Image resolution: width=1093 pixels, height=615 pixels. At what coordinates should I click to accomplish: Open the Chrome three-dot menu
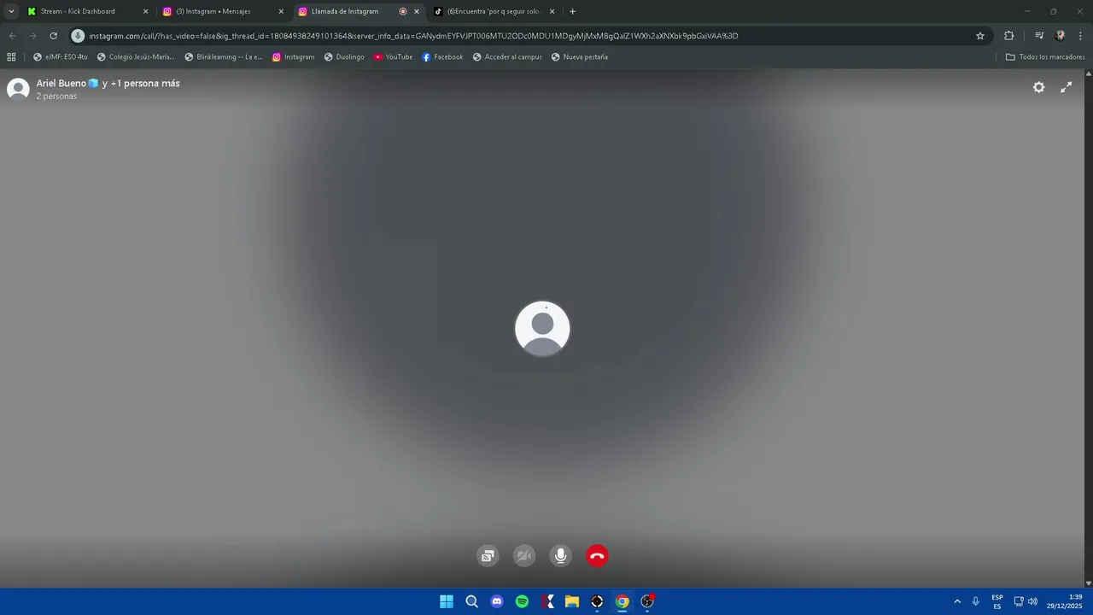pos(1080,36)
